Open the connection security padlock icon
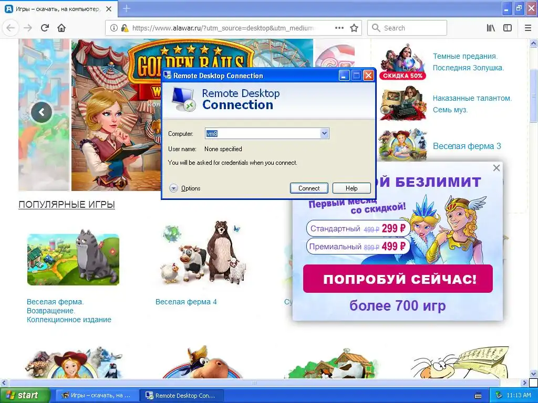The height and width of the screenshot is (403, 538). pyautogui.click(x=125, y=28)
